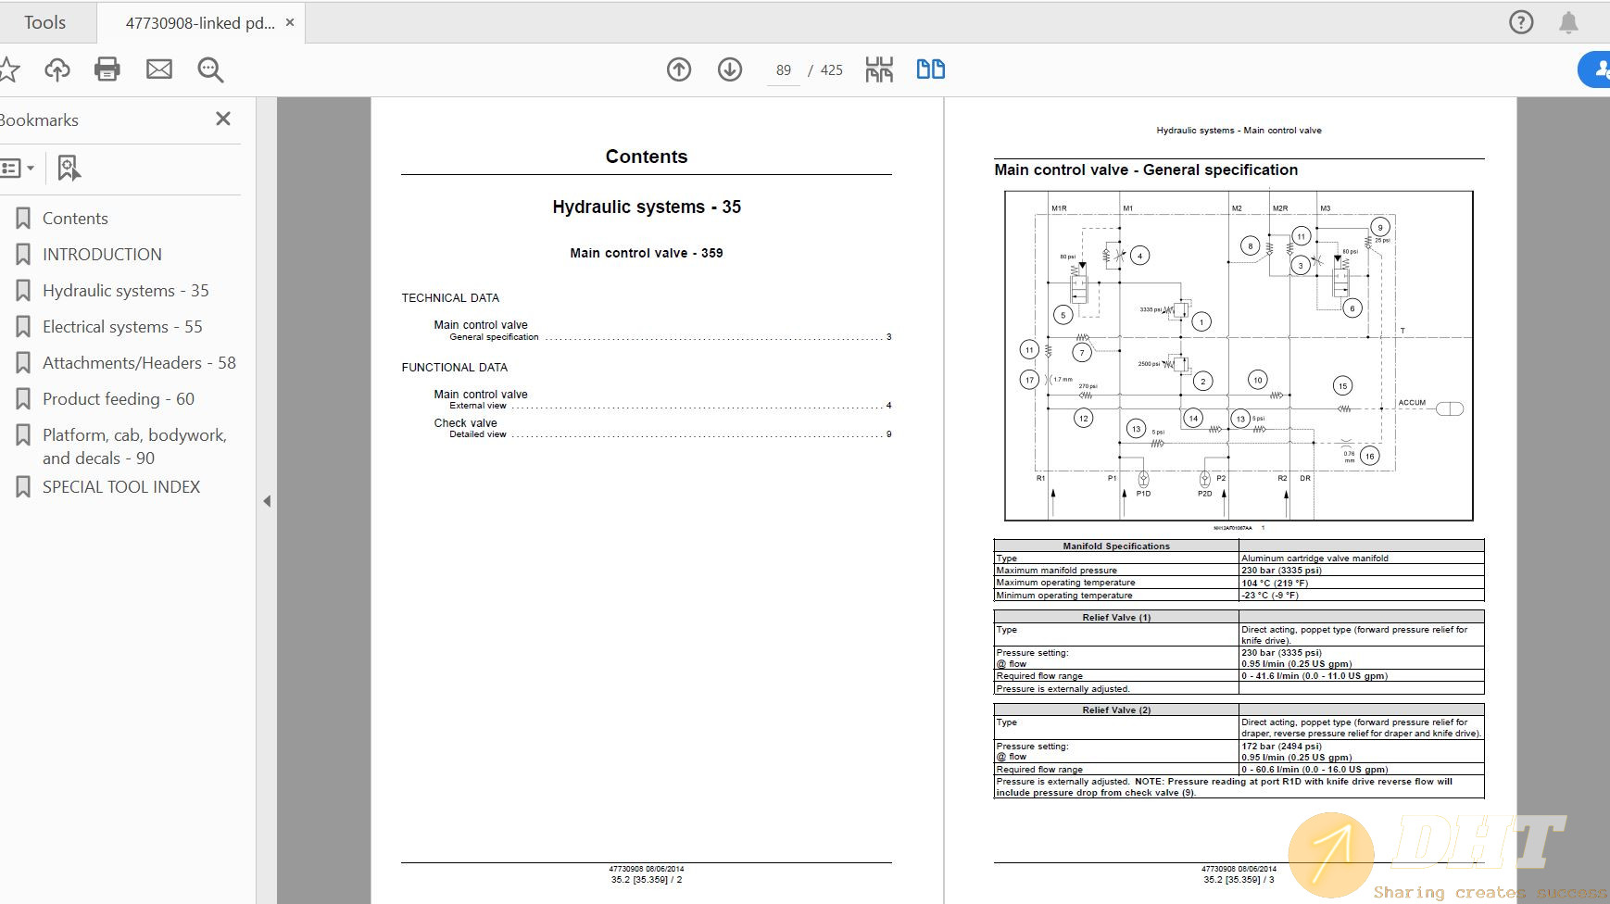Open the bookmarks options dropdown arrow
Screen dimensions: 1610x904
[31, 168]
